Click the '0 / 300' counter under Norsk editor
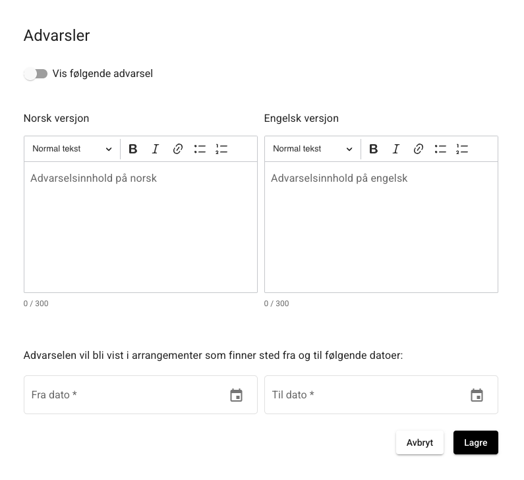Viewport: 524px width, 480px height. coord(36,304)
